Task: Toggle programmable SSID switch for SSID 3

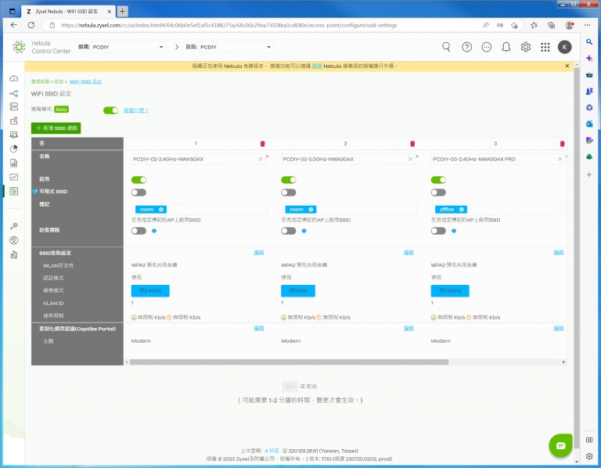Action: point(438,193)
